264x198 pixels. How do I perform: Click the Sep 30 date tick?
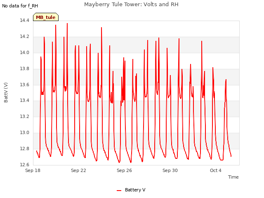(170, 170)
